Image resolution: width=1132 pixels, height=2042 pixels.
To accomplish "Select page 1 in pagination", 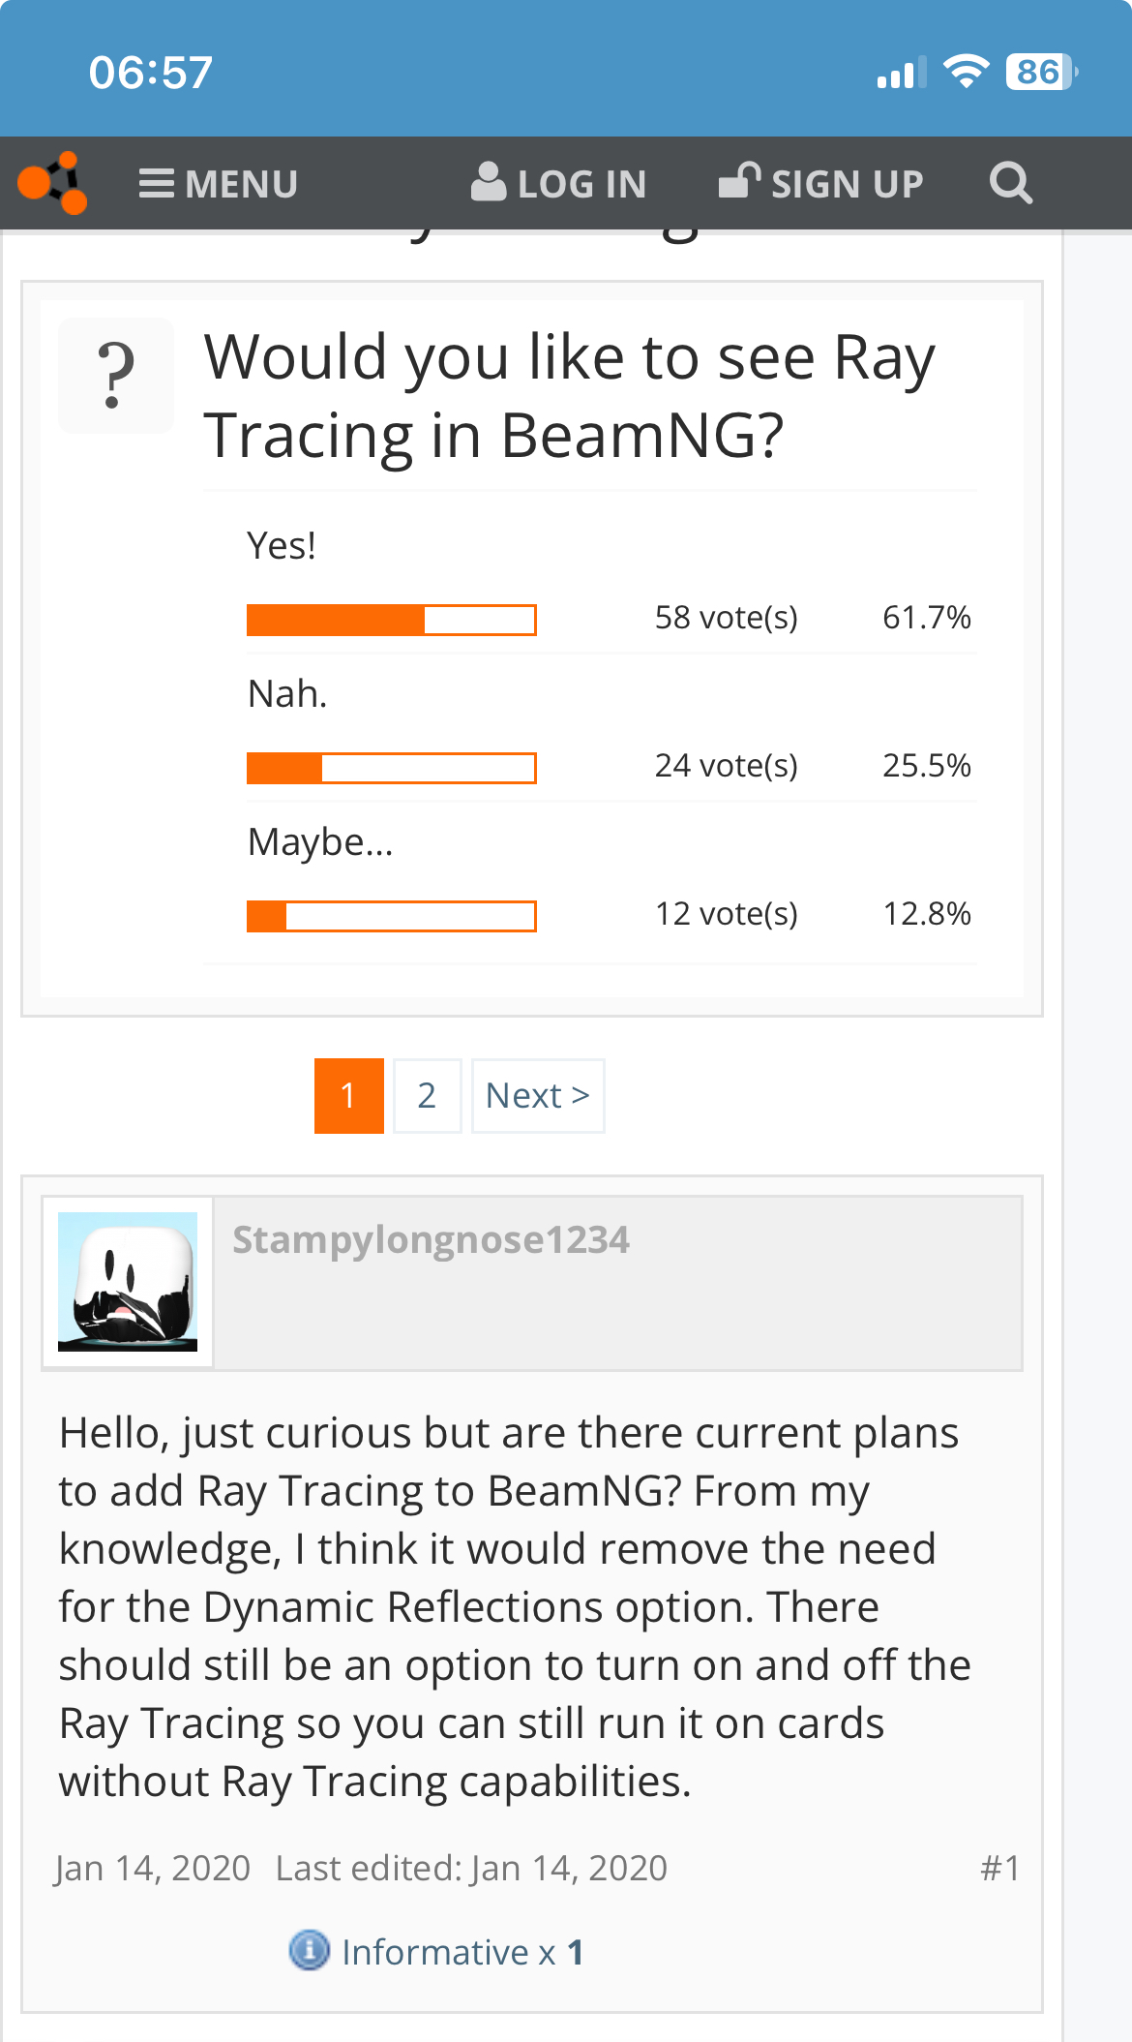I will tap(349, 1096).
